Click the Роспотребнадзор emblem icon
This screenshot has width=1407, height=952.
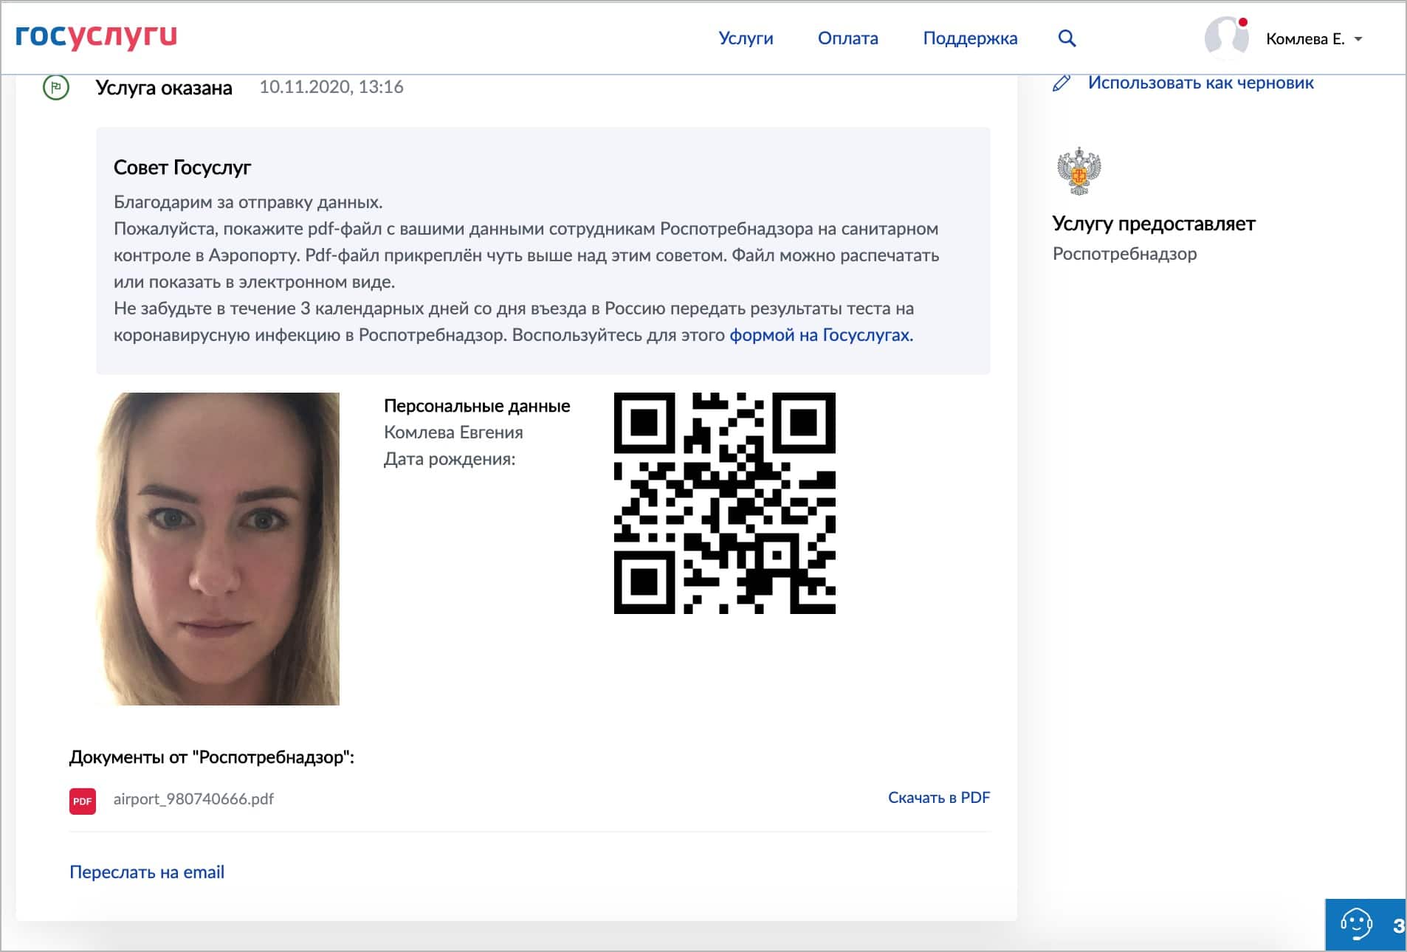click(x=1079, y=170)
